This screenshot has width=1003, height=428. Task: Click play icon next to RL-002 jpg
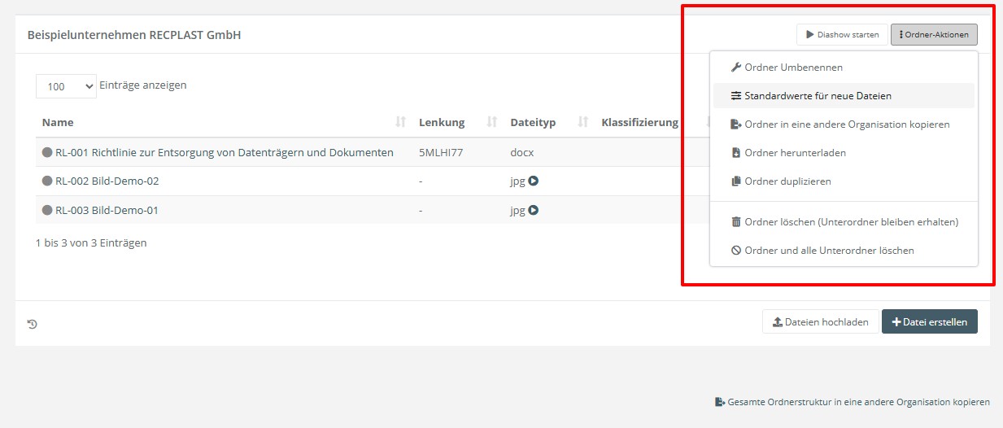[x=534, y=181]
